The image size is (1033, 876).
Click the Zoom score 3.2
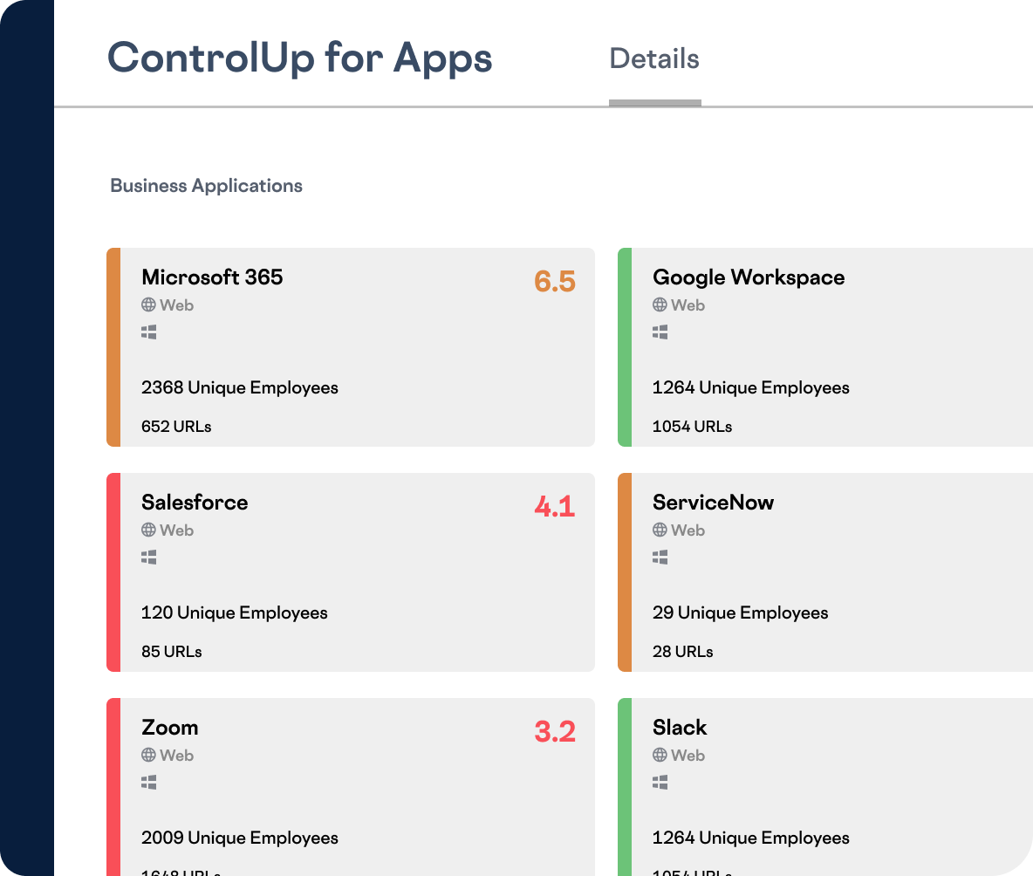[x=555, y=731]
